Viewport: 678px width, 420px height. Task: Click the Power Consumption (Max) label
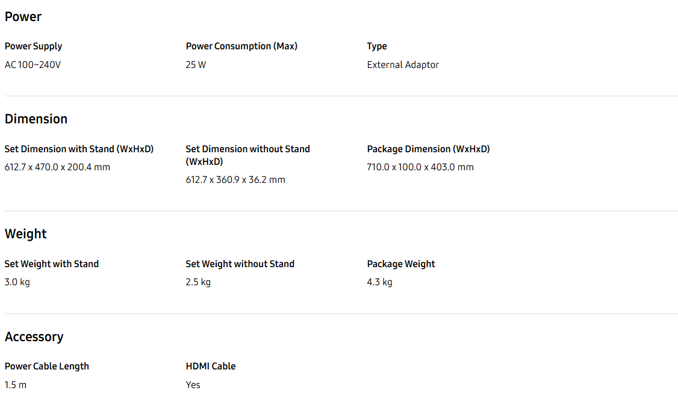tap(241, 46)
